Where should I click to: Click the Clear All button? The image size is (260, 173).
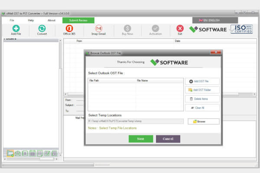click(202, 108)
